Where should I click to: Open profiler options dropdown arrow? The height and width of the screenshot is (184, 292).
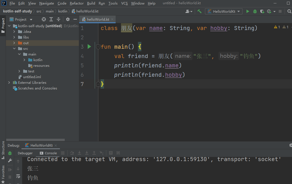[x=274, y=12]
